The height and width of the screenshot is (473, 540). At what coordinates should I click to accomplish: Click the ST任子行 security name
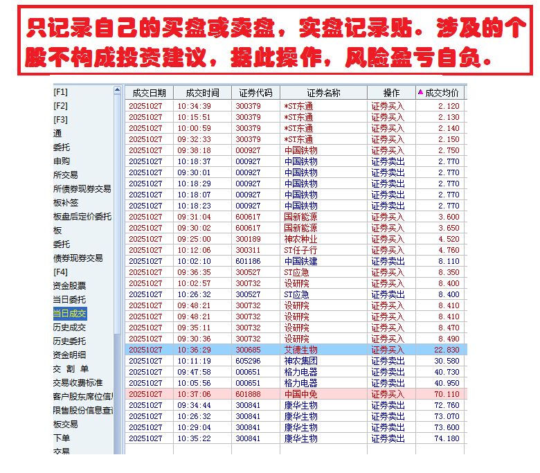coord(300,250)
